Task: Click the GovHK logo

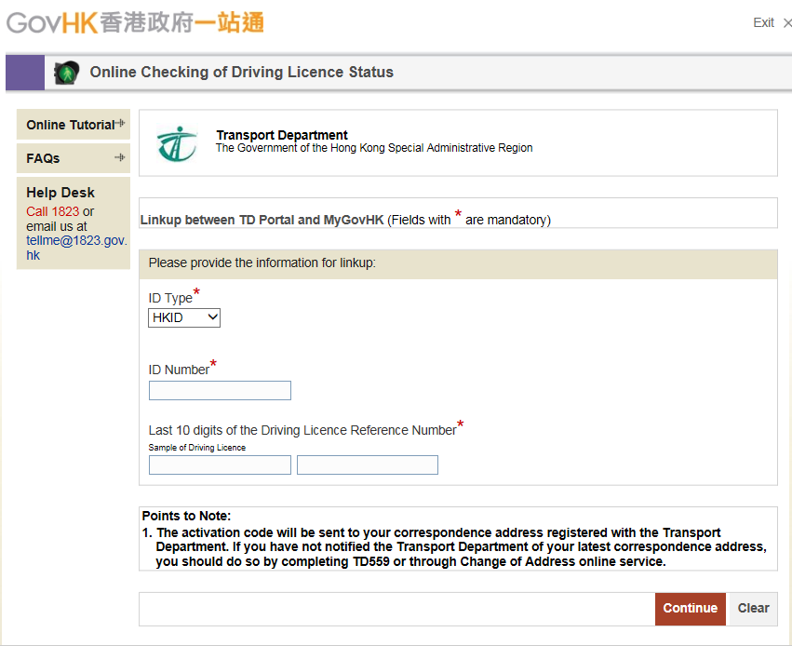Action: 135,23
